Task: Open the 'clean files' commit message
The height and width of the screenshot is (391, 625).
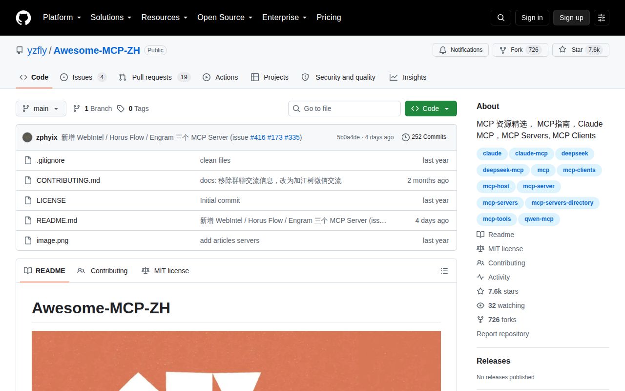Action: (215, 160)
